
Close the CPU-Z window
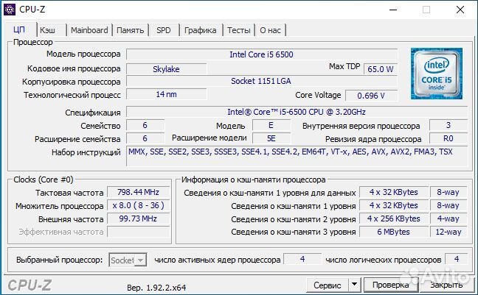[x=460, y=10]
